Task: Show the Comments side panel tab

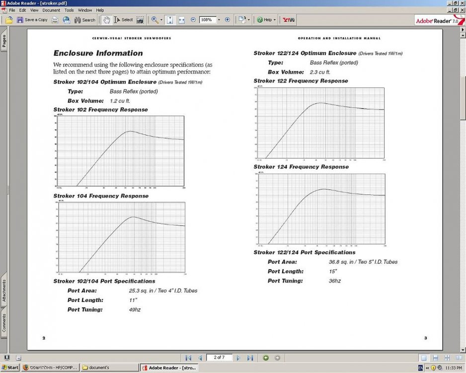Action: tap(4, 323)
